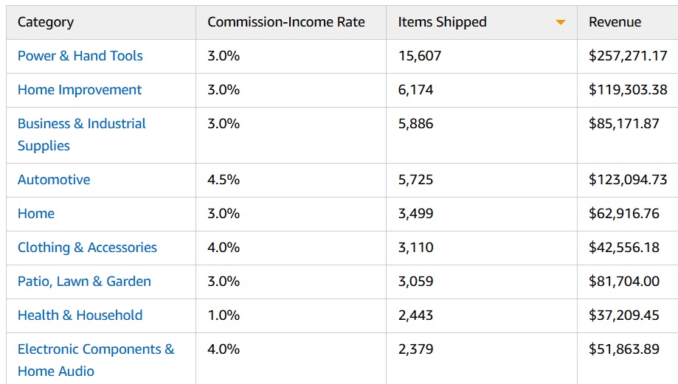Click the $123,094.73 revenue value

[x=628, y=180]
